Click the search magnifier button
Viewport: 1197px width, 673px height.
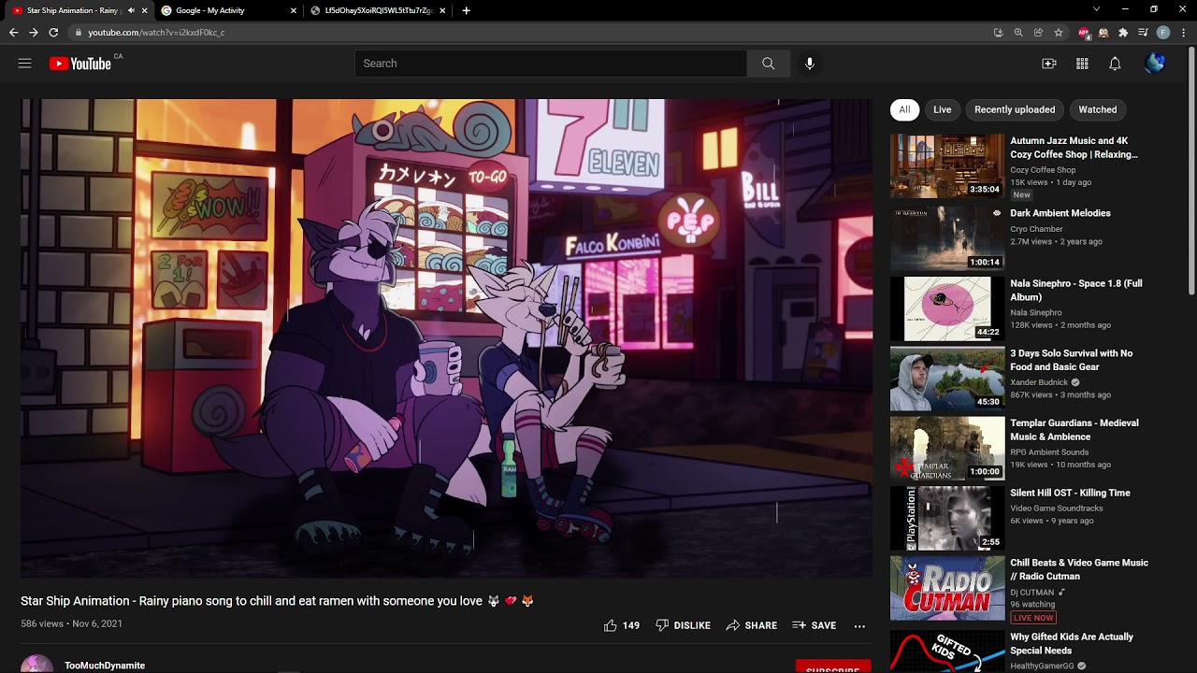coord(768,64)
